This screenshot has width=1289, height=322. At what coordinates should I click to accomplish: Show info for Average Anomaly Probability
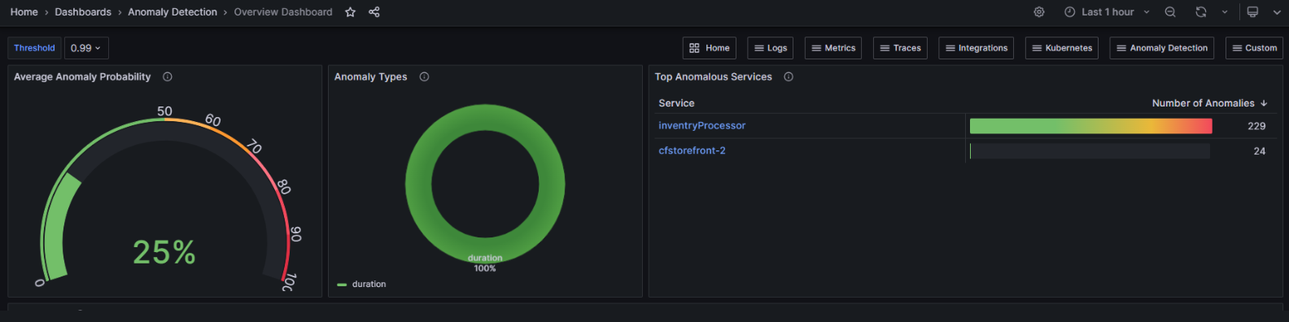pos(168,77)
